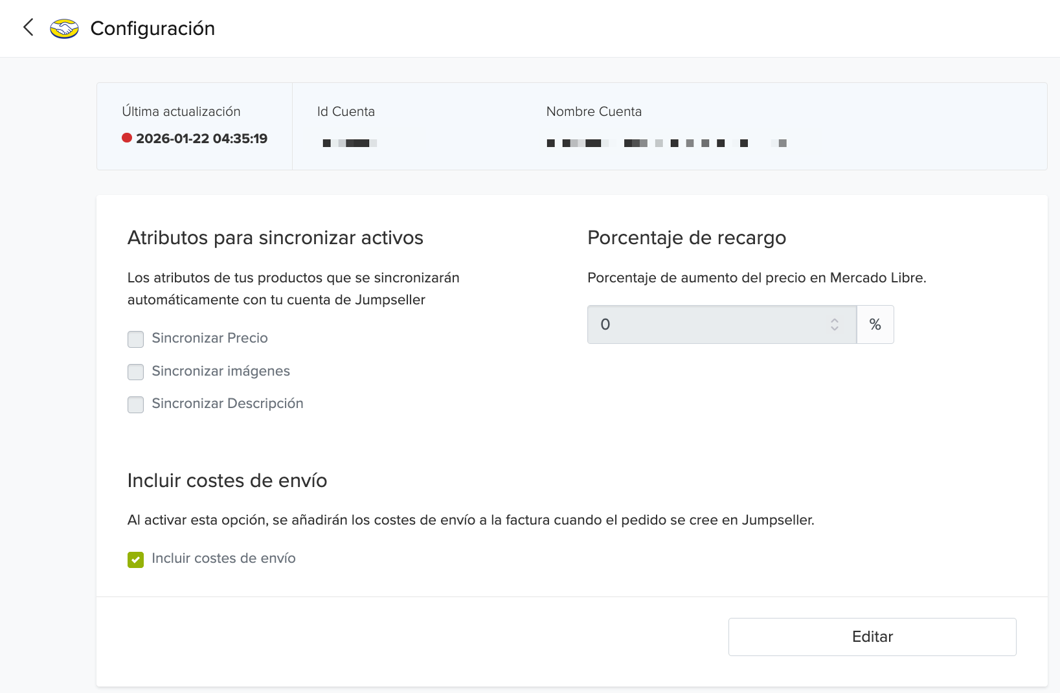Click the redacted Nombre Cuenta value
1060x693 pixels.
click(x=667, y=143)
